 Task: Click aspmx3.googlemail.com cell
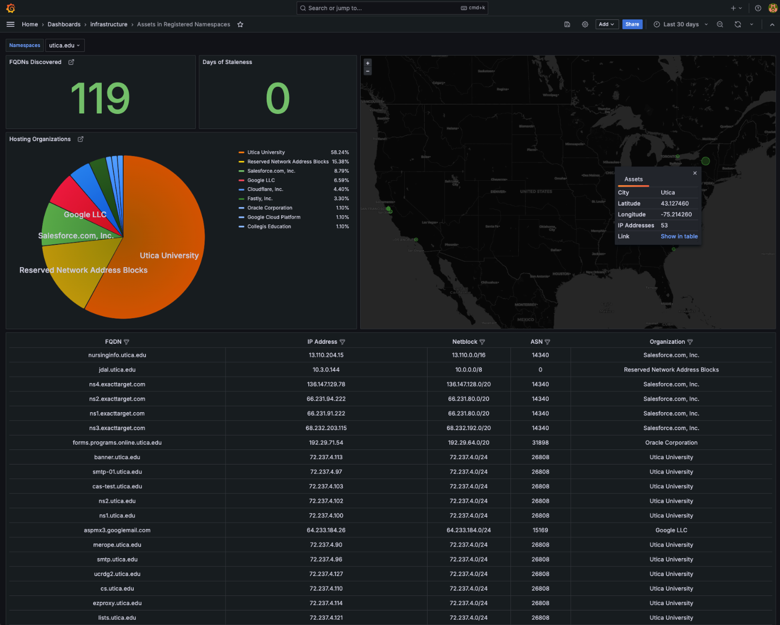(x=117, y=530)
